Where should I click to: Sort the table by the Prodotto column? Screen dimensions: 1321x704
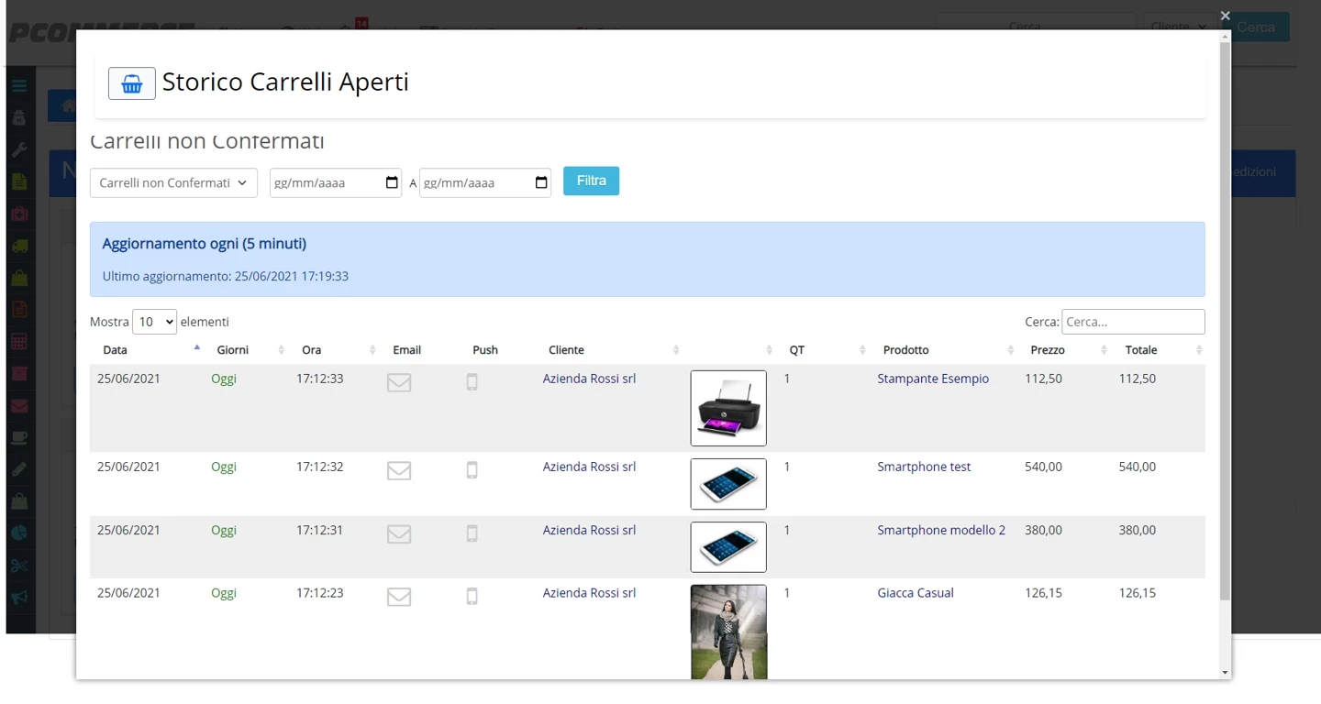point(944,350)
